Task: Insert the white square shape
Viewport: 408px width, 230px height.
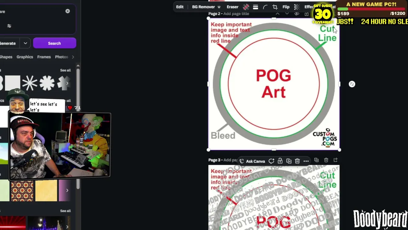Action: [12, 83]
